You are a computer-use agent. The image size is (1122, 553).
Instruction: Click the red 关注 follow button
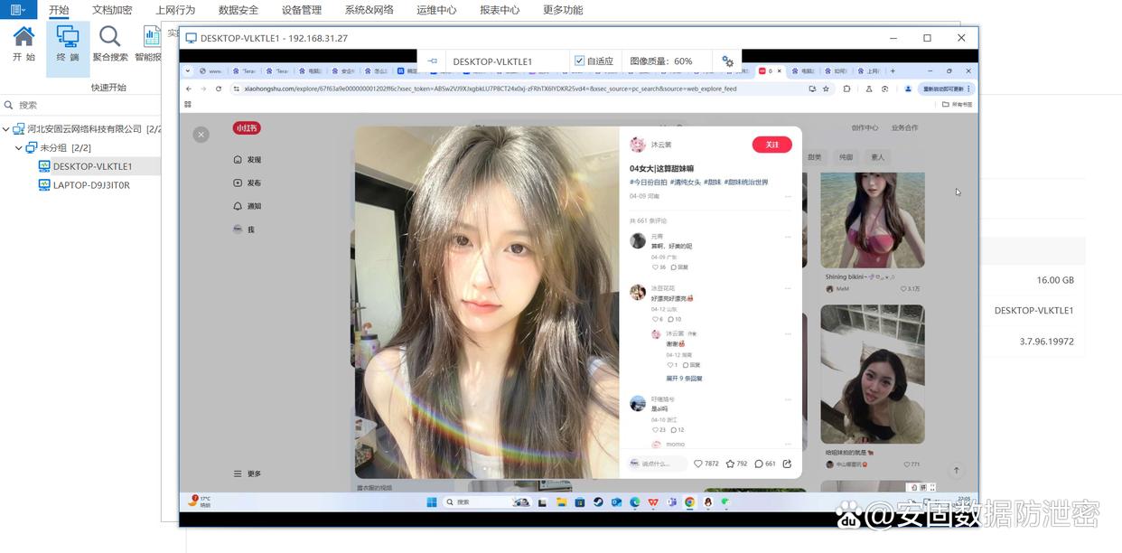(x=771, y=145)
